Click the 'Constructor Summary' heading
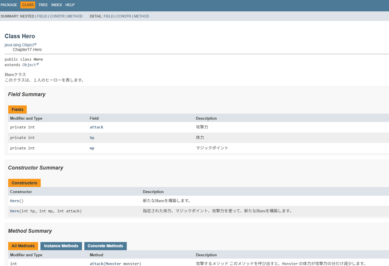Image resolution: width=389 pixels, height=266 pixels. pos(36,168)
